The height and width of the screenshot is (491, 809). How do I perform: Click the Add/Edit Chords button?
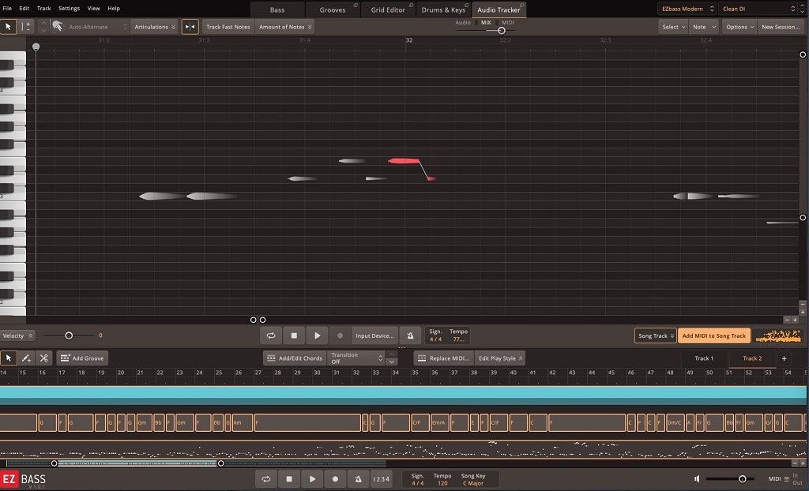coord(295,358)
